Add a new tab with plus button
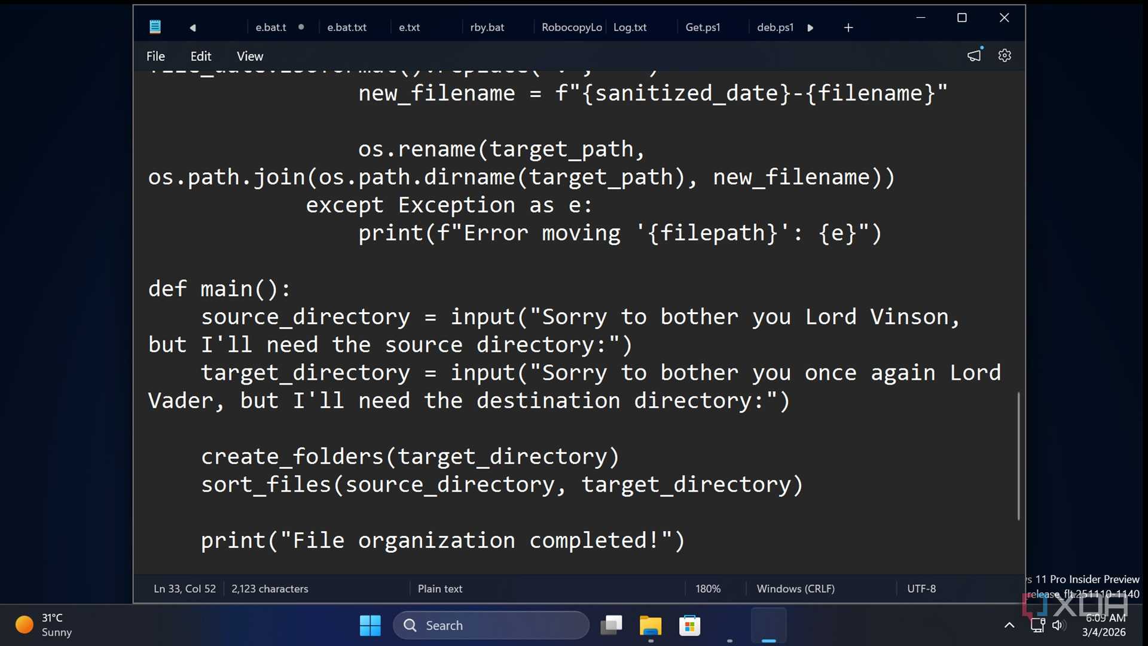The image size is (1148, 646). (x=848, y=28)
